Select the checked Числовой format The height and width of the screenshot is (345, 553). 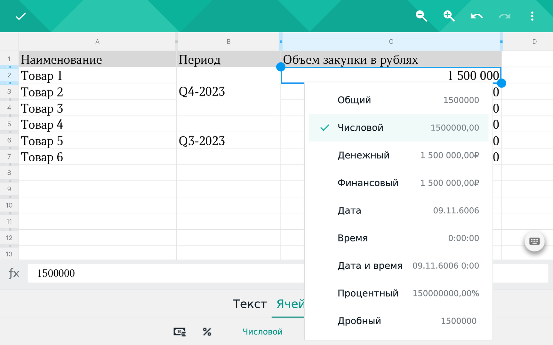pos(398,127)
